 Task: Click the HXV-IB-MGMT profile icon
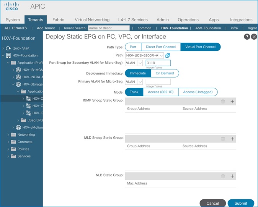click(18, 70)
